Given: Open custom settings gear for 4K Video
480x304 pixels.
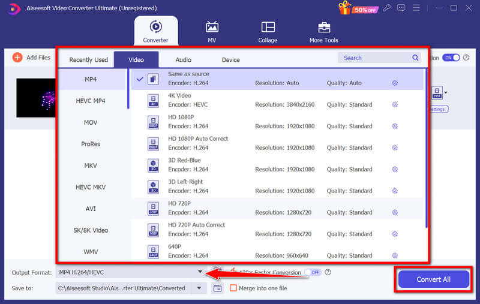Looking at the screenshot, I should [x=395, y=104].
